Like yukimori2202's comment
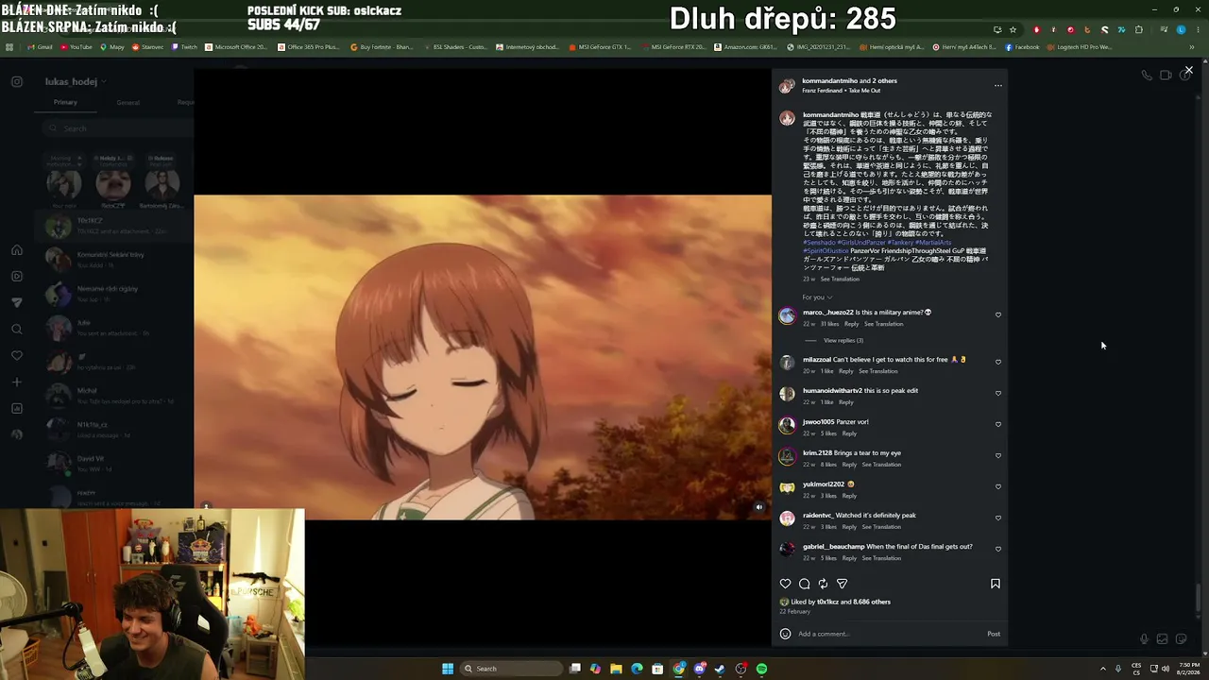The width and height of the screenshot is (1209, 680). (x=998, y=486)
